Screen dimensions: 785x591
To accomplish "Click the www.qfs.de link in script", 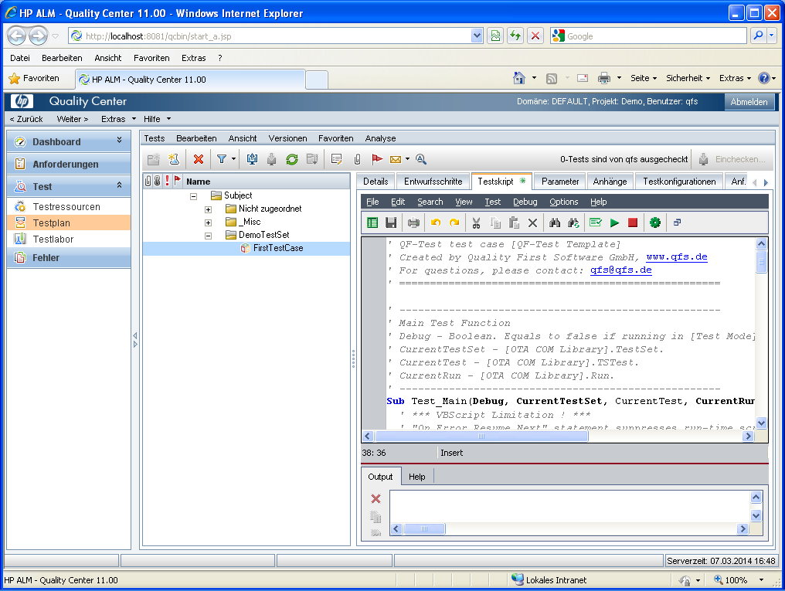I will pos(676,257).
